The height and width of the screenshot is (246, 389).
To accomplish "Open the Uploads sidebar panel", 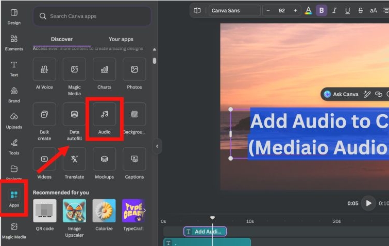I will 14,121.
